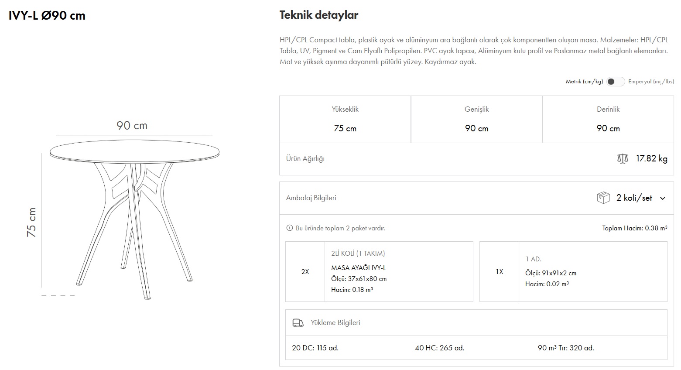This screenshot has height=370, width=681.
Task: Collapse the 2 koli/set chevron
Action: click(663, 198)
